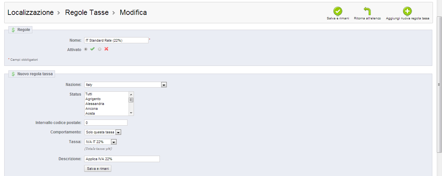442x176 pixels.
Task: Select the enabled Attivato radio button
Action: point(86,49)
